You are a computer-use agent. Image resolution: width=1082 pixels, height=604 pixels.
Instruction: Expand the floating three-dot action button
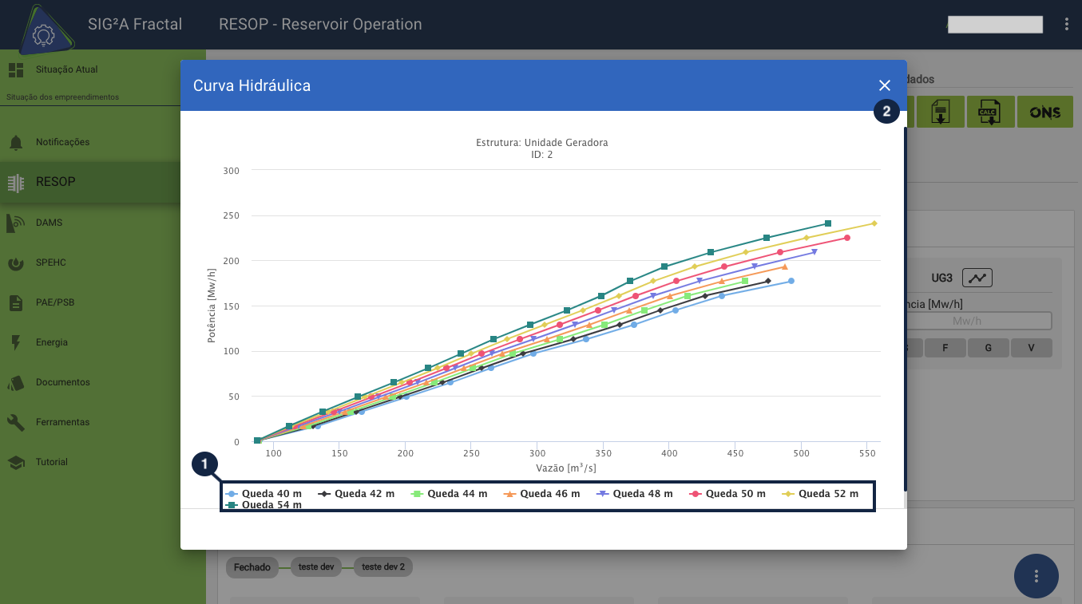(1036, 575)
